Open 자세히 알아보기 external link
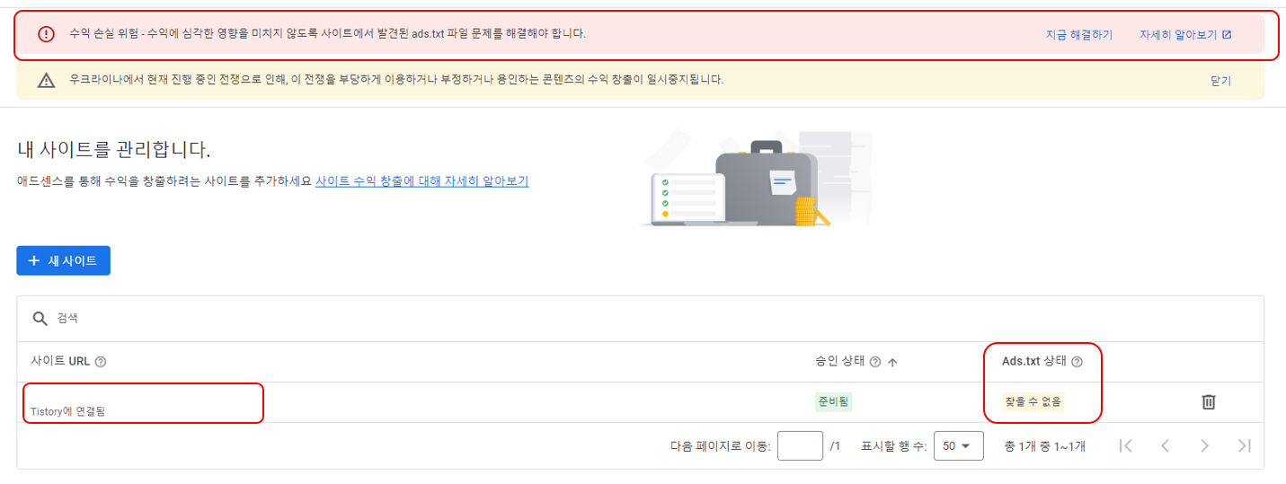 click(x=1185, y=35)
